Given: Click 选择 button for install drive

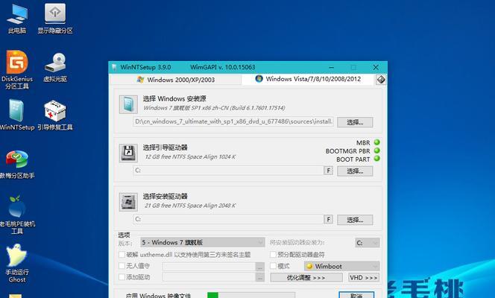Looking at the screenshot, I should (x=355, y=220).
